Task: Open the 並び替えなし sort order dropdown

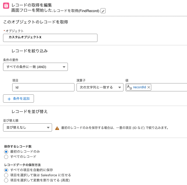Action: point(28,127)
